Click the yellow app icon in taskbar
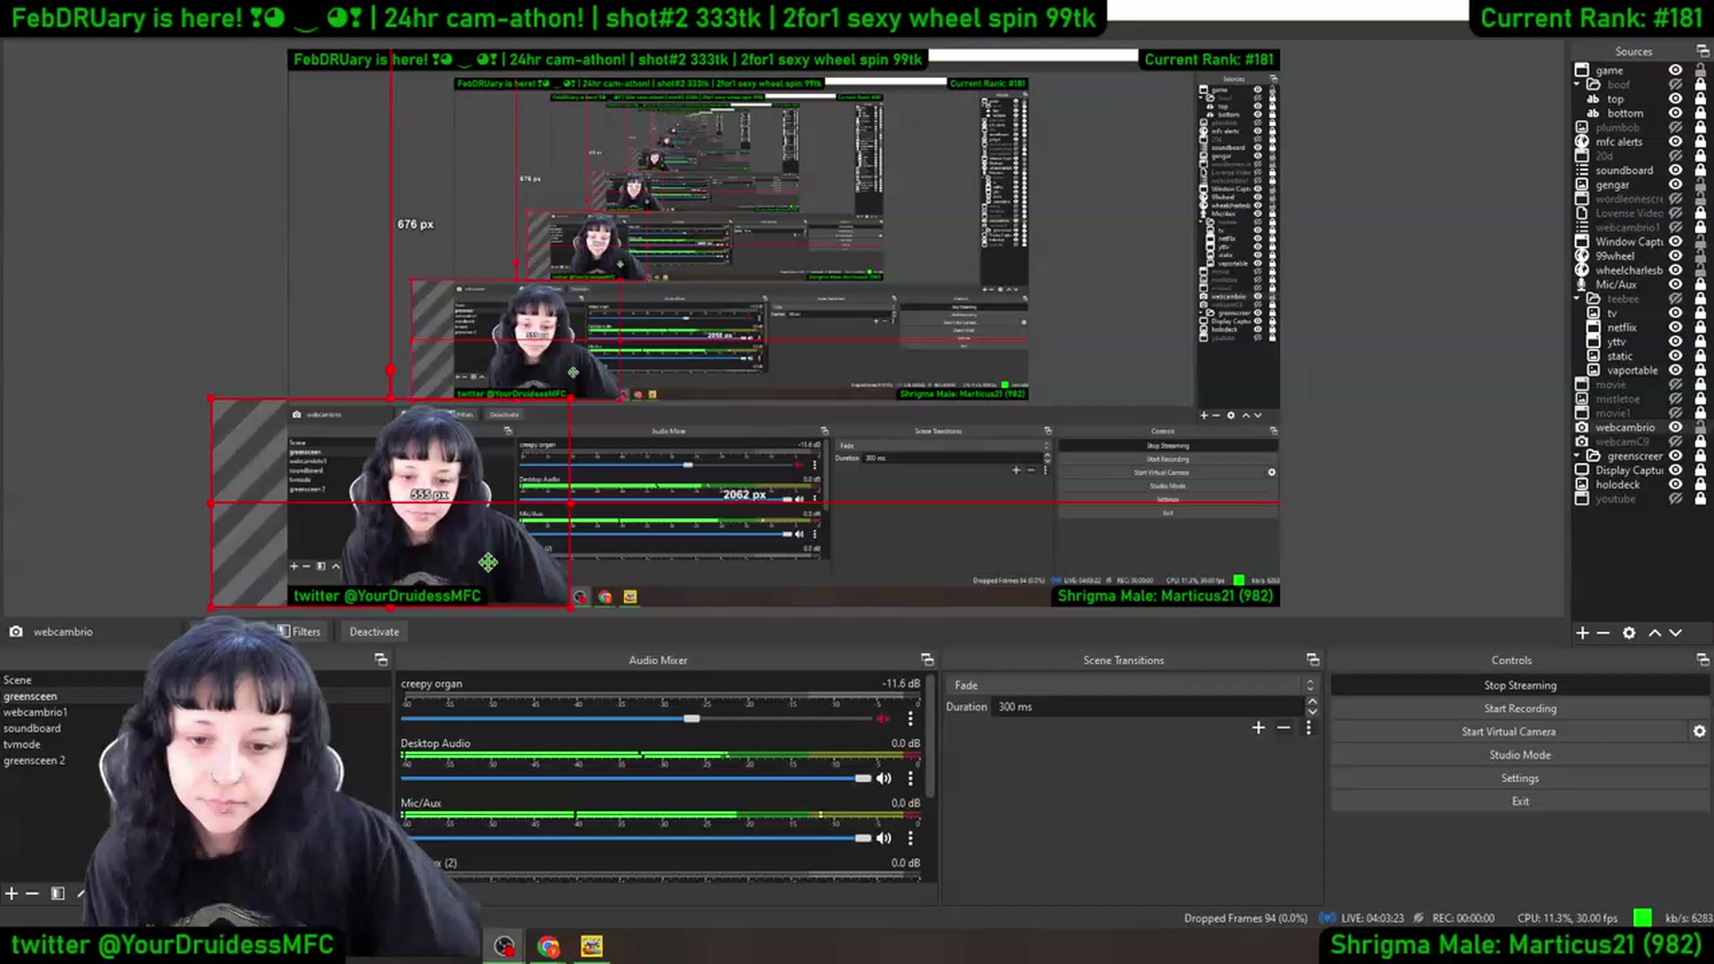Image resolution: width=1714 pixels, height=964 pixels. [x=591, y=946]
